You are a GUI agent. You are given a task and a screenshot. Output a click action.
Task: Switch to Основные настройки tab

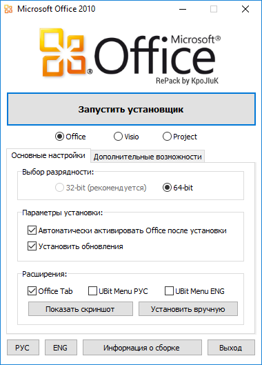click(48, 155)
